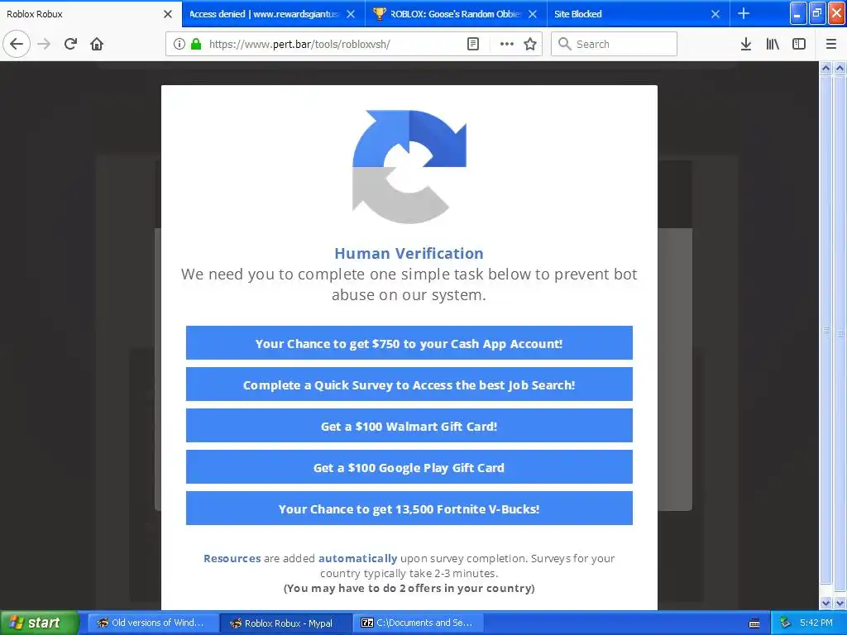Click the 'Resources' word in footer text
The image size is (847, 635).
point(232,558)
